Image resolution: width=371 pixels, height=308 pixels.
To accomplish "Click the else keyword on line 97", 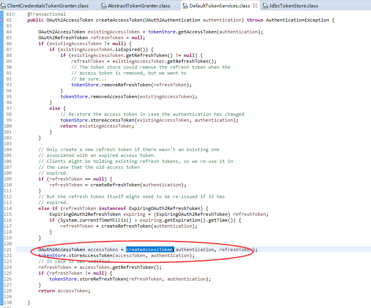I will coord(55,108).
